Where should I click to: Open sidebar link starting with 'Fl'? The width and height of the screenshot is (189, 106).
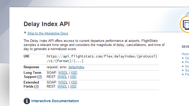click(x=187, y=74)
